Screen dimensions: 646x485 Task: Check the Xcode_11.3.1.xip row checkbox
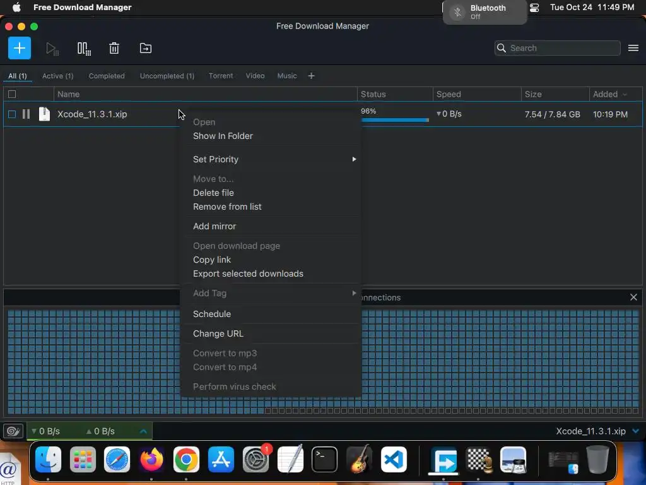12,114
